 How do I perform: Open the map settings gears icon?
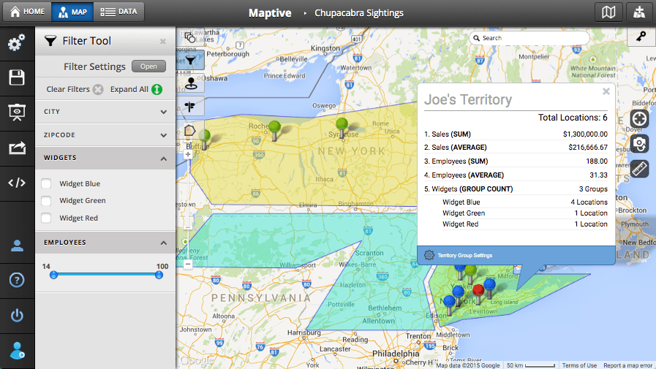coord(17,43)
